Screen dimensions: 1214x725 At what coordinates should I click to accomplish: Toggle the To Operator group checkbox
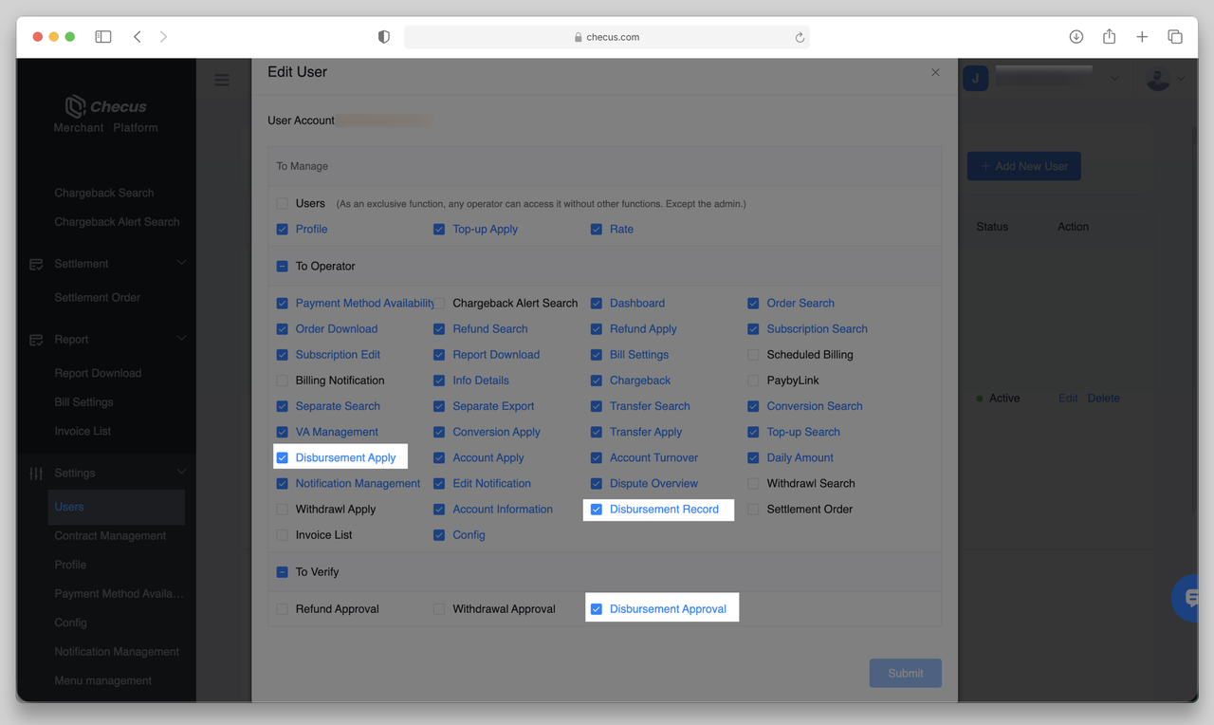point(282,267)
